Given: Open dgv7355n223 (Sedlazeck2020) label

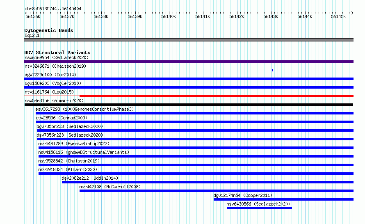Looking at the screenshot, I should [x=70, y=126].
